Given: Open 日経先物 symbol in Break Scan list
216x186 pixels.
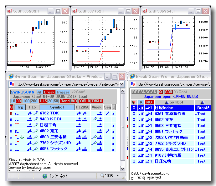Looking at the screenshot, I should [x=163, y=161].
